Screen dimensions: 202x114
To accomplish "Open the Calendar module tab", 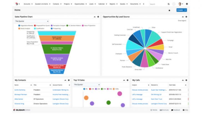I will point(101,4).
